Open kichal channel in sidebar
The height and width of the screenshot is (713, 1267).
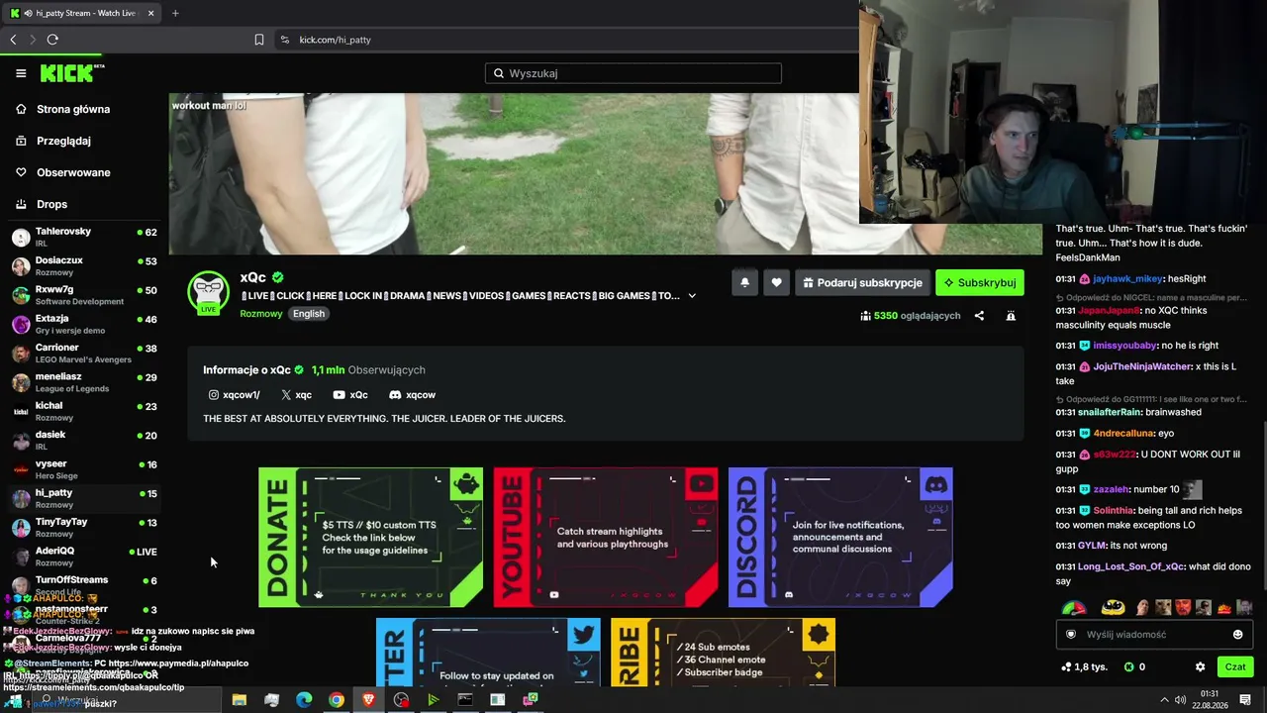pyautogui.click(x=84, y=411)
